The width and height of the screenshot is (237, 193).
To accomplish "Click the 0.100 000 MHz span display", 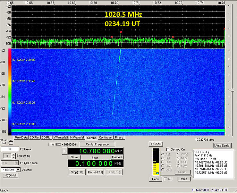I will tap(96, 164).
